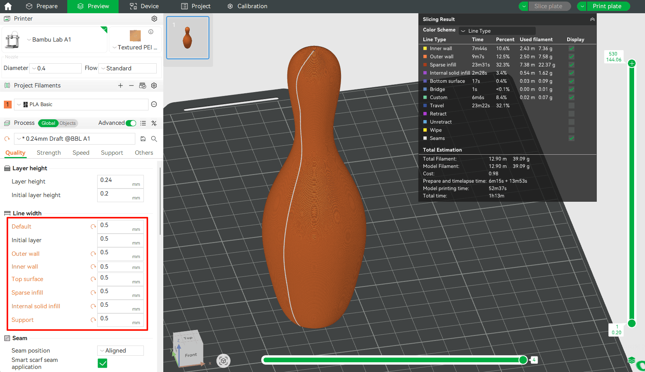Uncheck Smart scarf seam application

point(103,363)
